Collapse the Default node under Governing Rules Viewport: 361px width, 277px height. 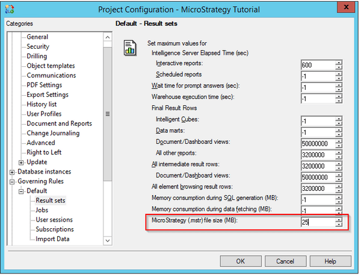pos(22,191)
